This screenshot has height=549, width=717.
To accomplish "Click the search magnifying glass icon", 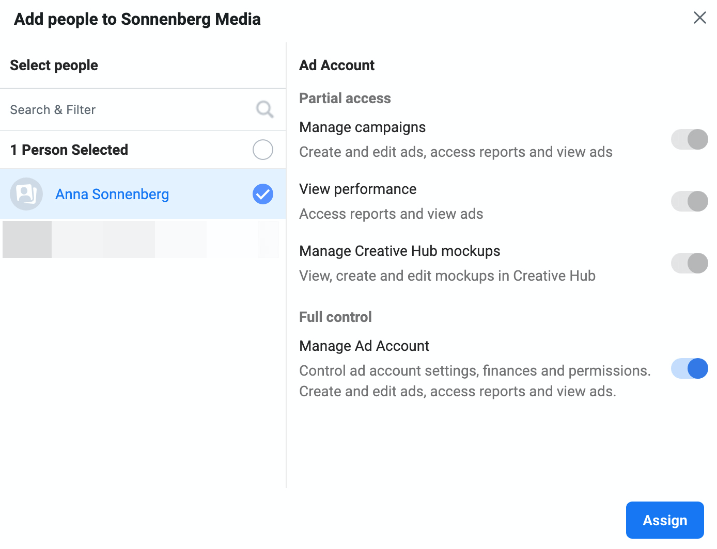I will [264, 109].
